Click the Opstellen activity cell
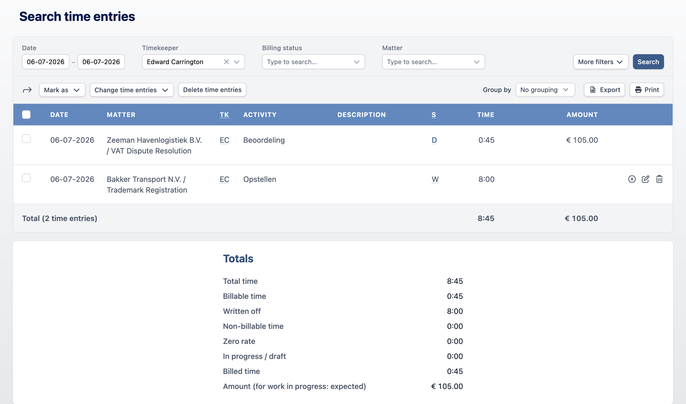 click(260, 179)
